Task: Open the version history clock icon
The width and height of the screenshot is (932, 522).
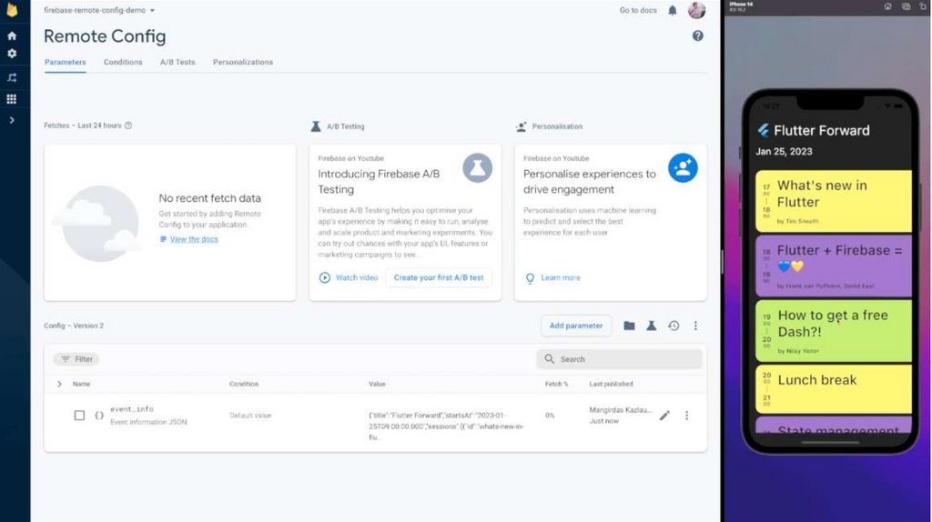Action: coord(674,326)
